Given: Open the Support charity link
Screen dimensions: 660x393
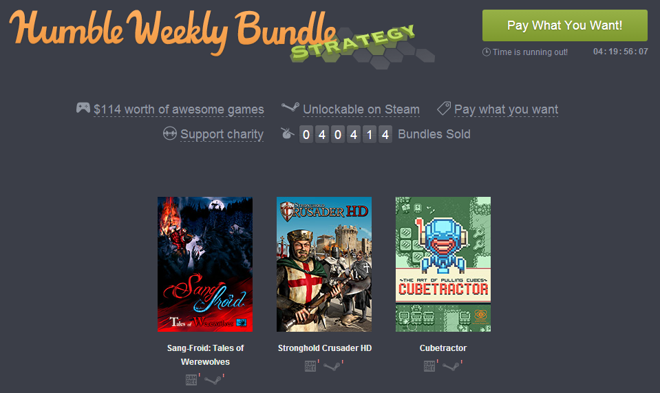Looking at the screenshot, I should click(x=222, y=134).
